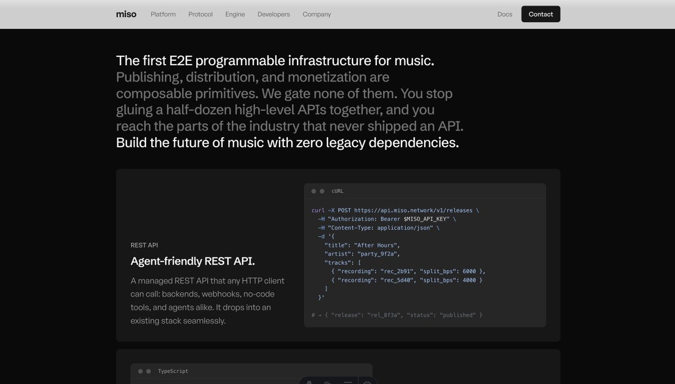Open the Engine nav item
Screen dimensions: 675x384
[235, 14]
